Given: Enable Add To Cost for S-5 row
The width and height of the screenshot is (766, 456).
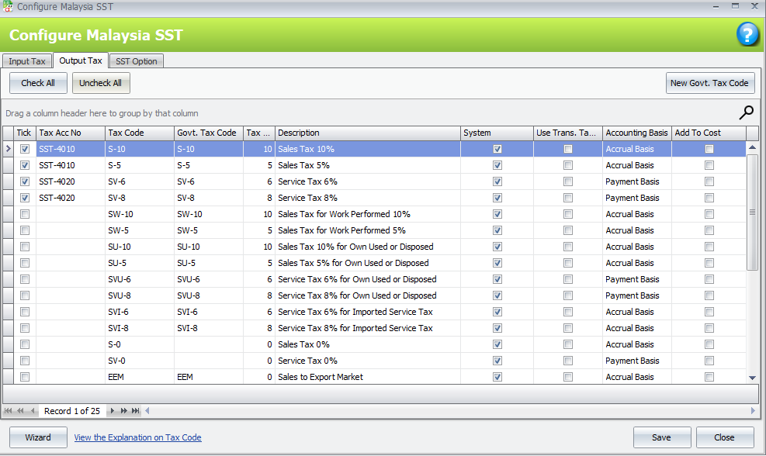Looking at the screenshot, I should click(x=709, y=165).
